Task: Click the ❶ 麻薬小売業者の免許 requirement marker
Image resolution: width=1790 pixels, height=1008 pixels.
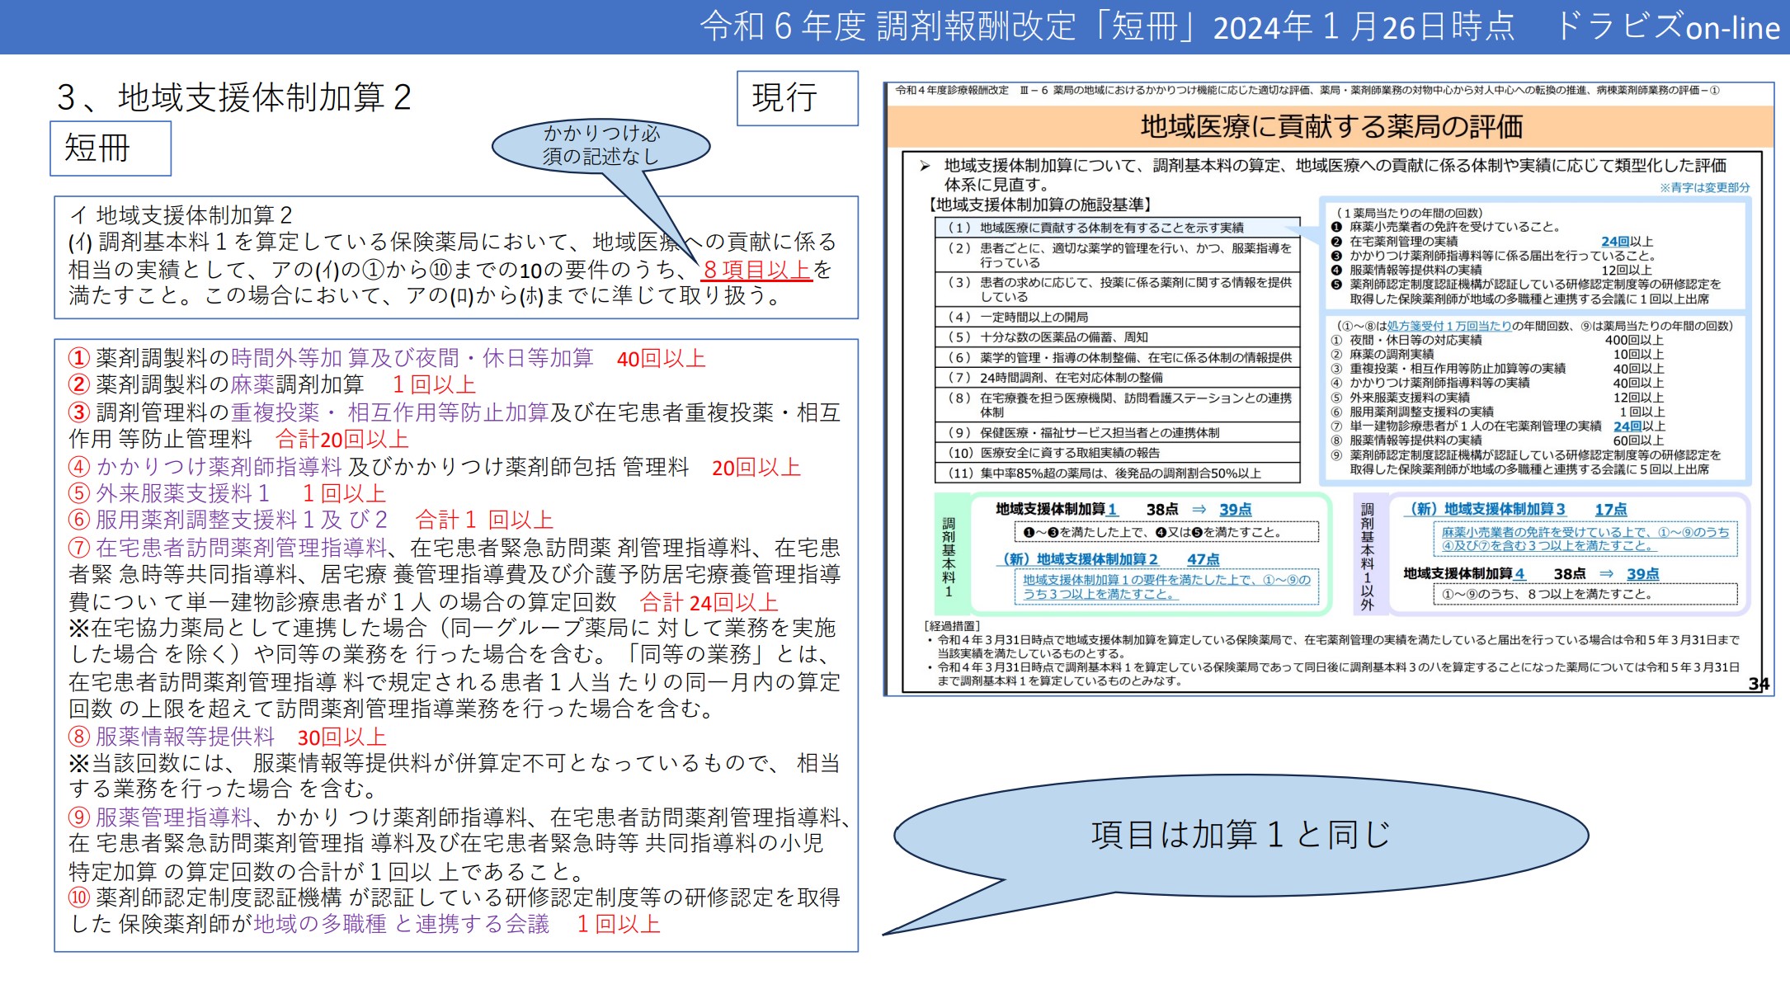Action: click(x=1338, y=227)
